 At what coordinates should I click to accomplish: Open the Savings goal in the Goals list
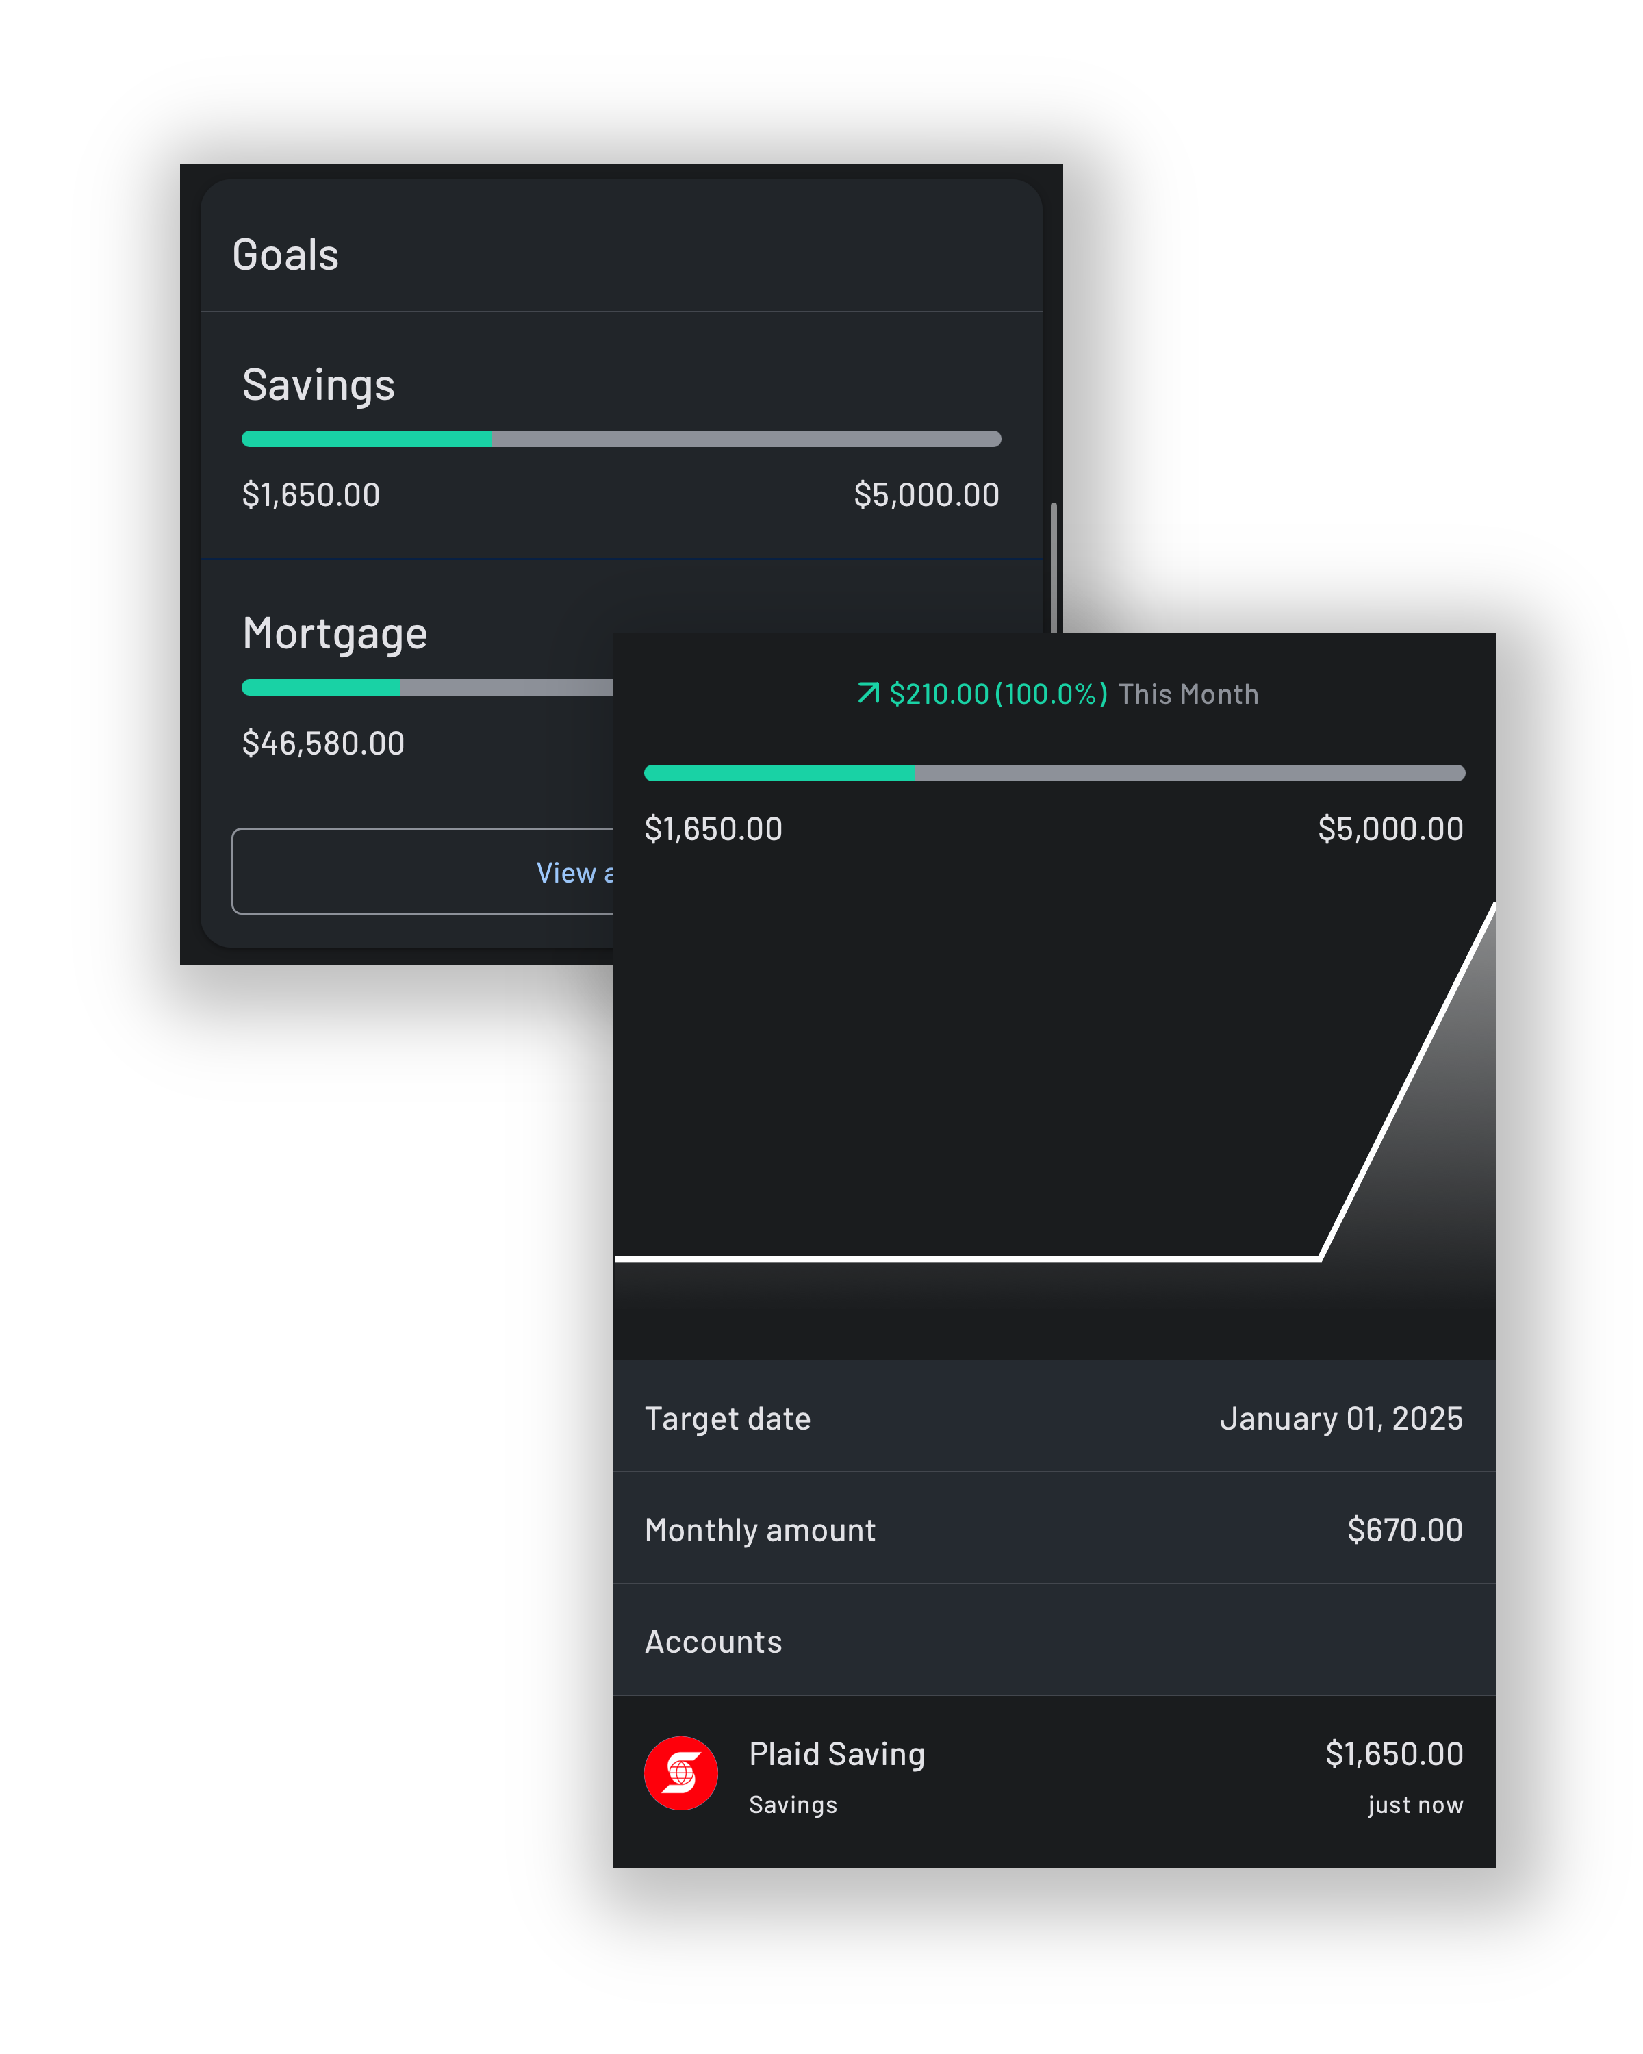tap(318, 385)
